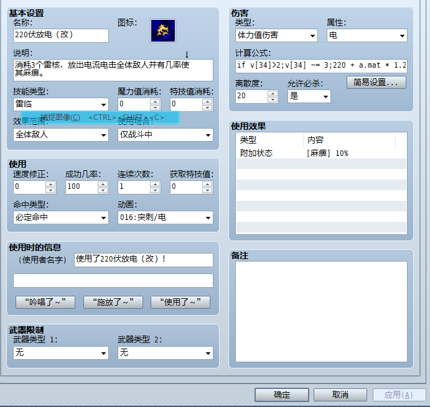Decrease 魔力值消耗 with the down arrow

[x=155, y=107]
